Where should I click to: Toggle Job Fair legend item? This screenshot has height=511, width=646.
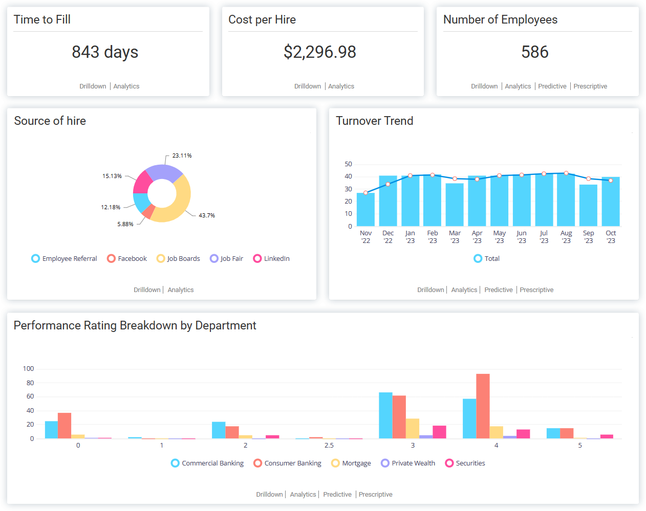227,259
